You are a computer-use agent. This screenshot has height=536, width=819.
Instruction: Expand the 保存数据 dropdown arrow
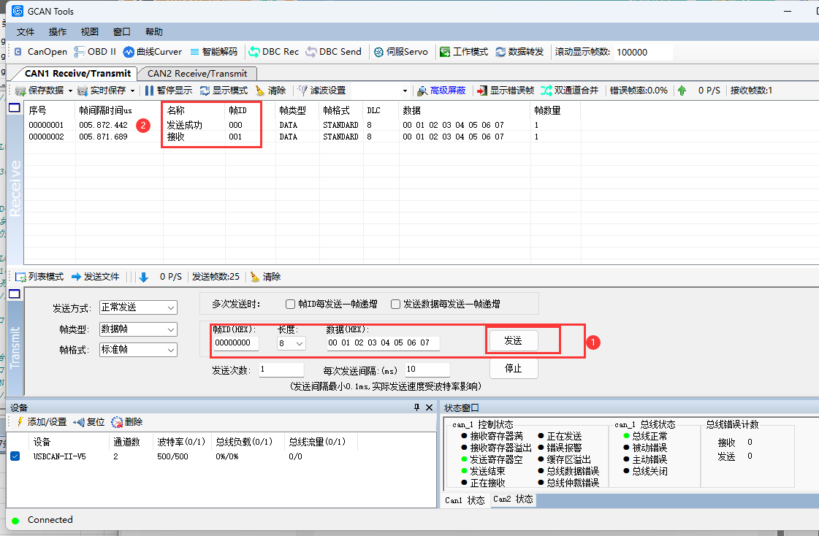[71, 91]
